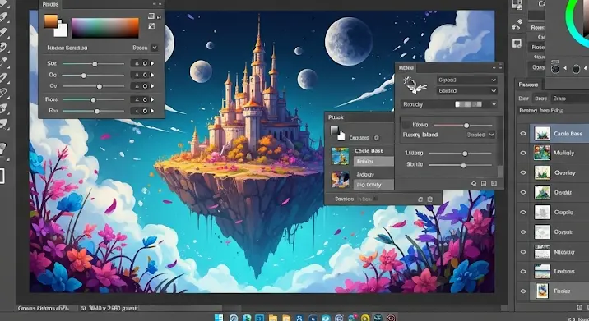
Task: Click the trash icon in the middle panel footer
Action: click(430, 199)
